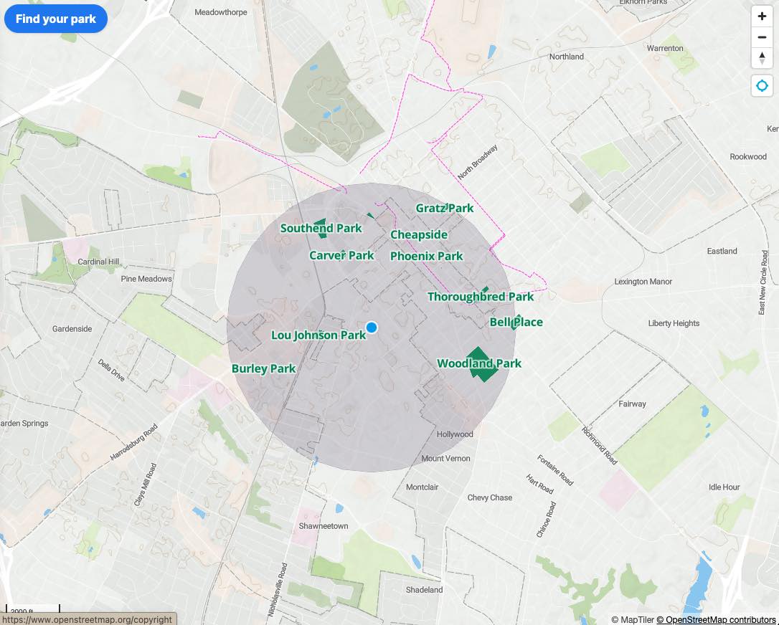Screen dimensions: 779x625
Task: Activate the geolocate crosshair button
Action: (x=762, y=86)
